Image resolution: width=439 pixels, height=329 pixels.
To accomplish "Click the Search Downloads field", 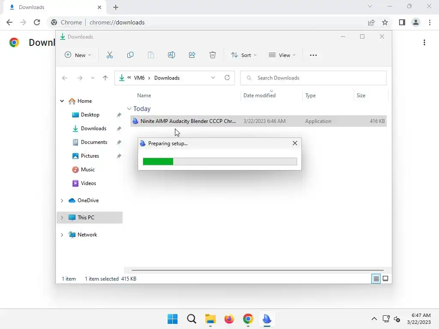I will coord(313,78).
